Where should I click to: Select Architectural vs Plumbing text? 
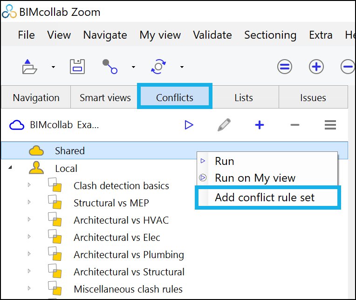[129, 255]
